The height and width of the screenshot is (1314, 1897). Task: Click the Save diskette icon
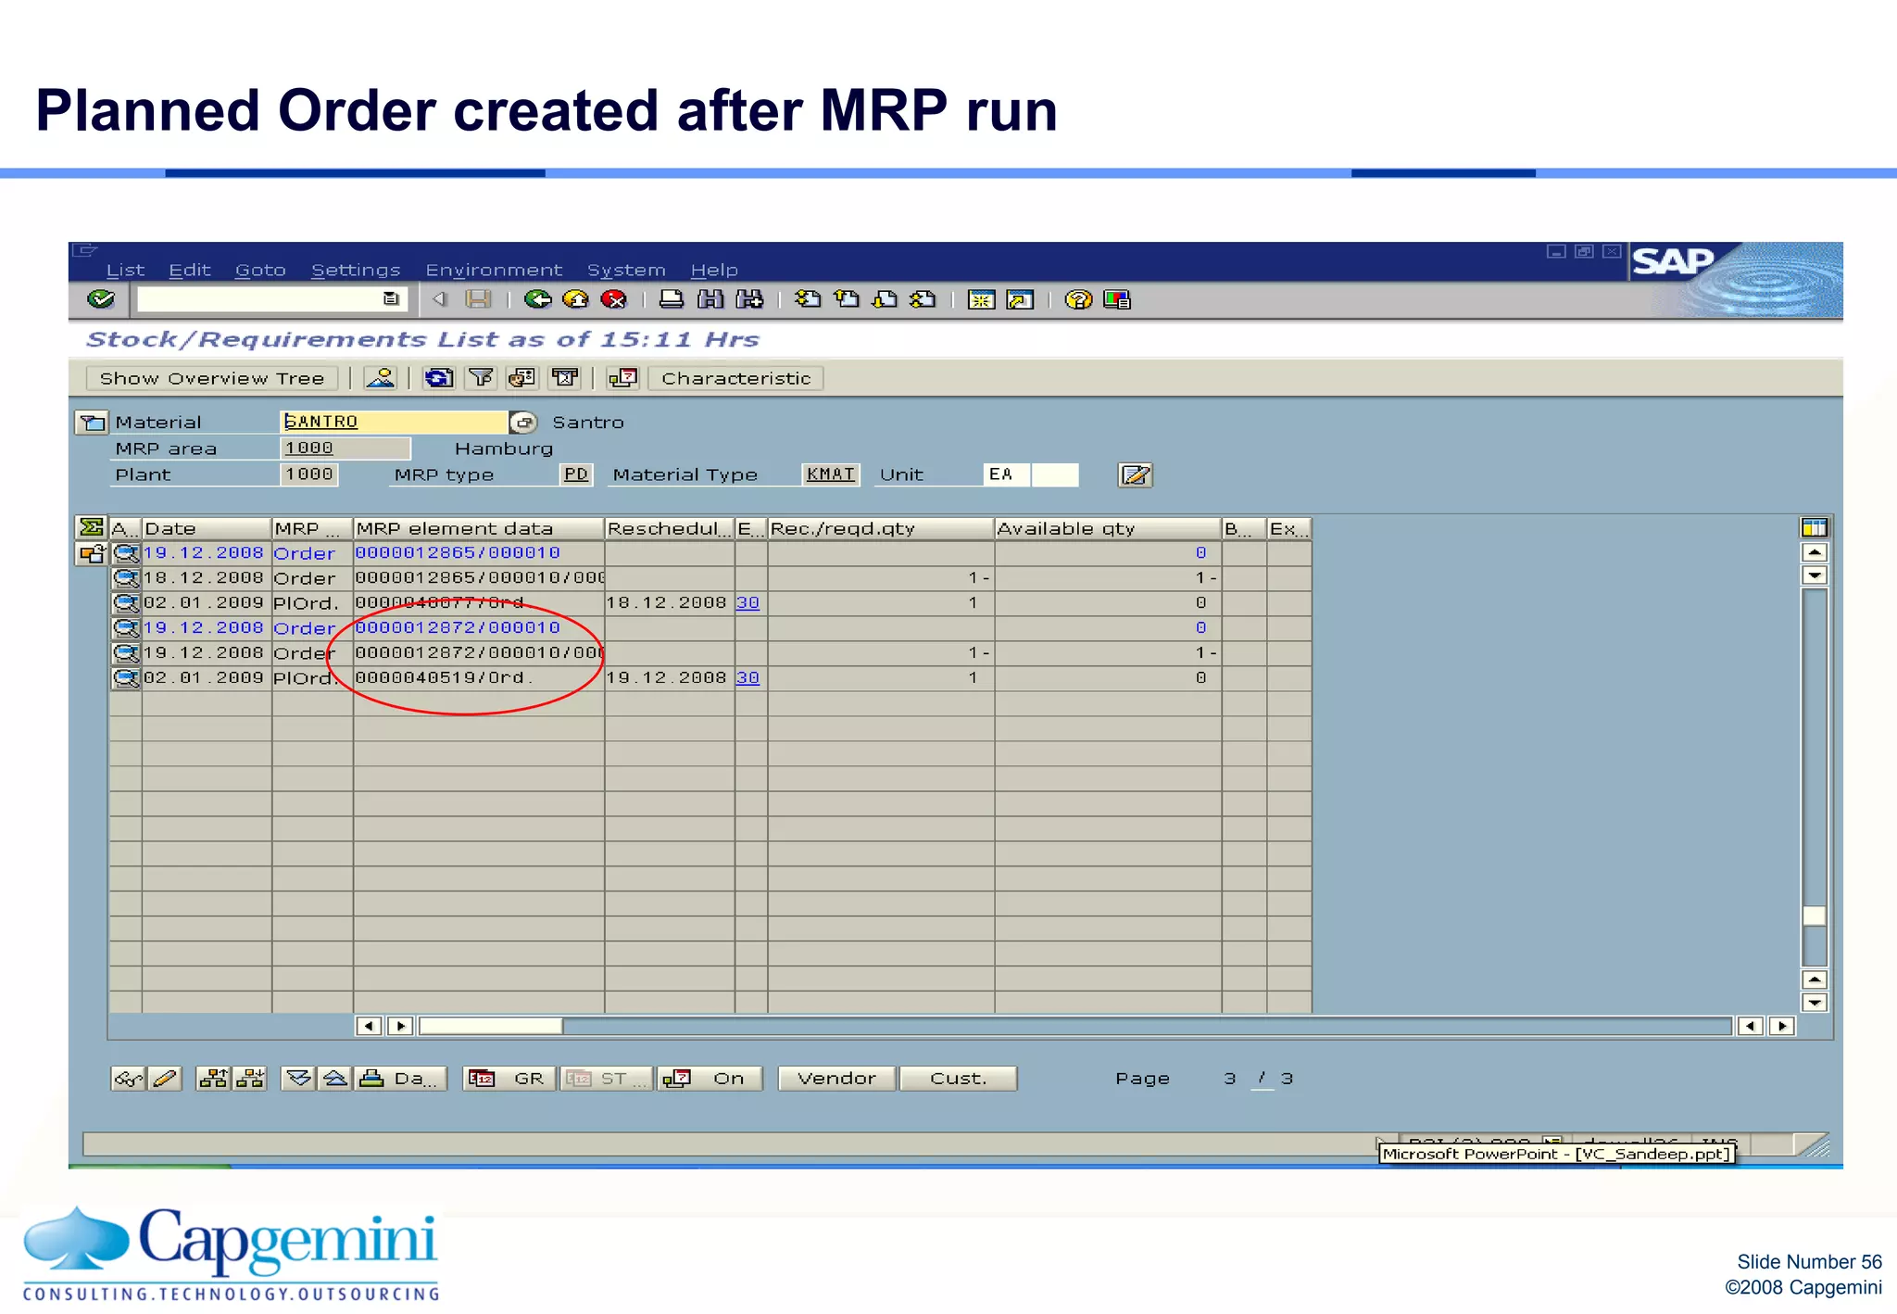[x=478, y=299]
